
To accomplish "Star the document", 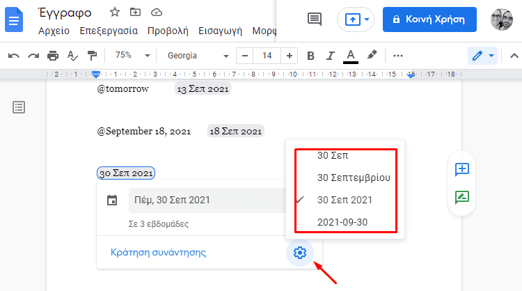I will (x=115, y=12).
